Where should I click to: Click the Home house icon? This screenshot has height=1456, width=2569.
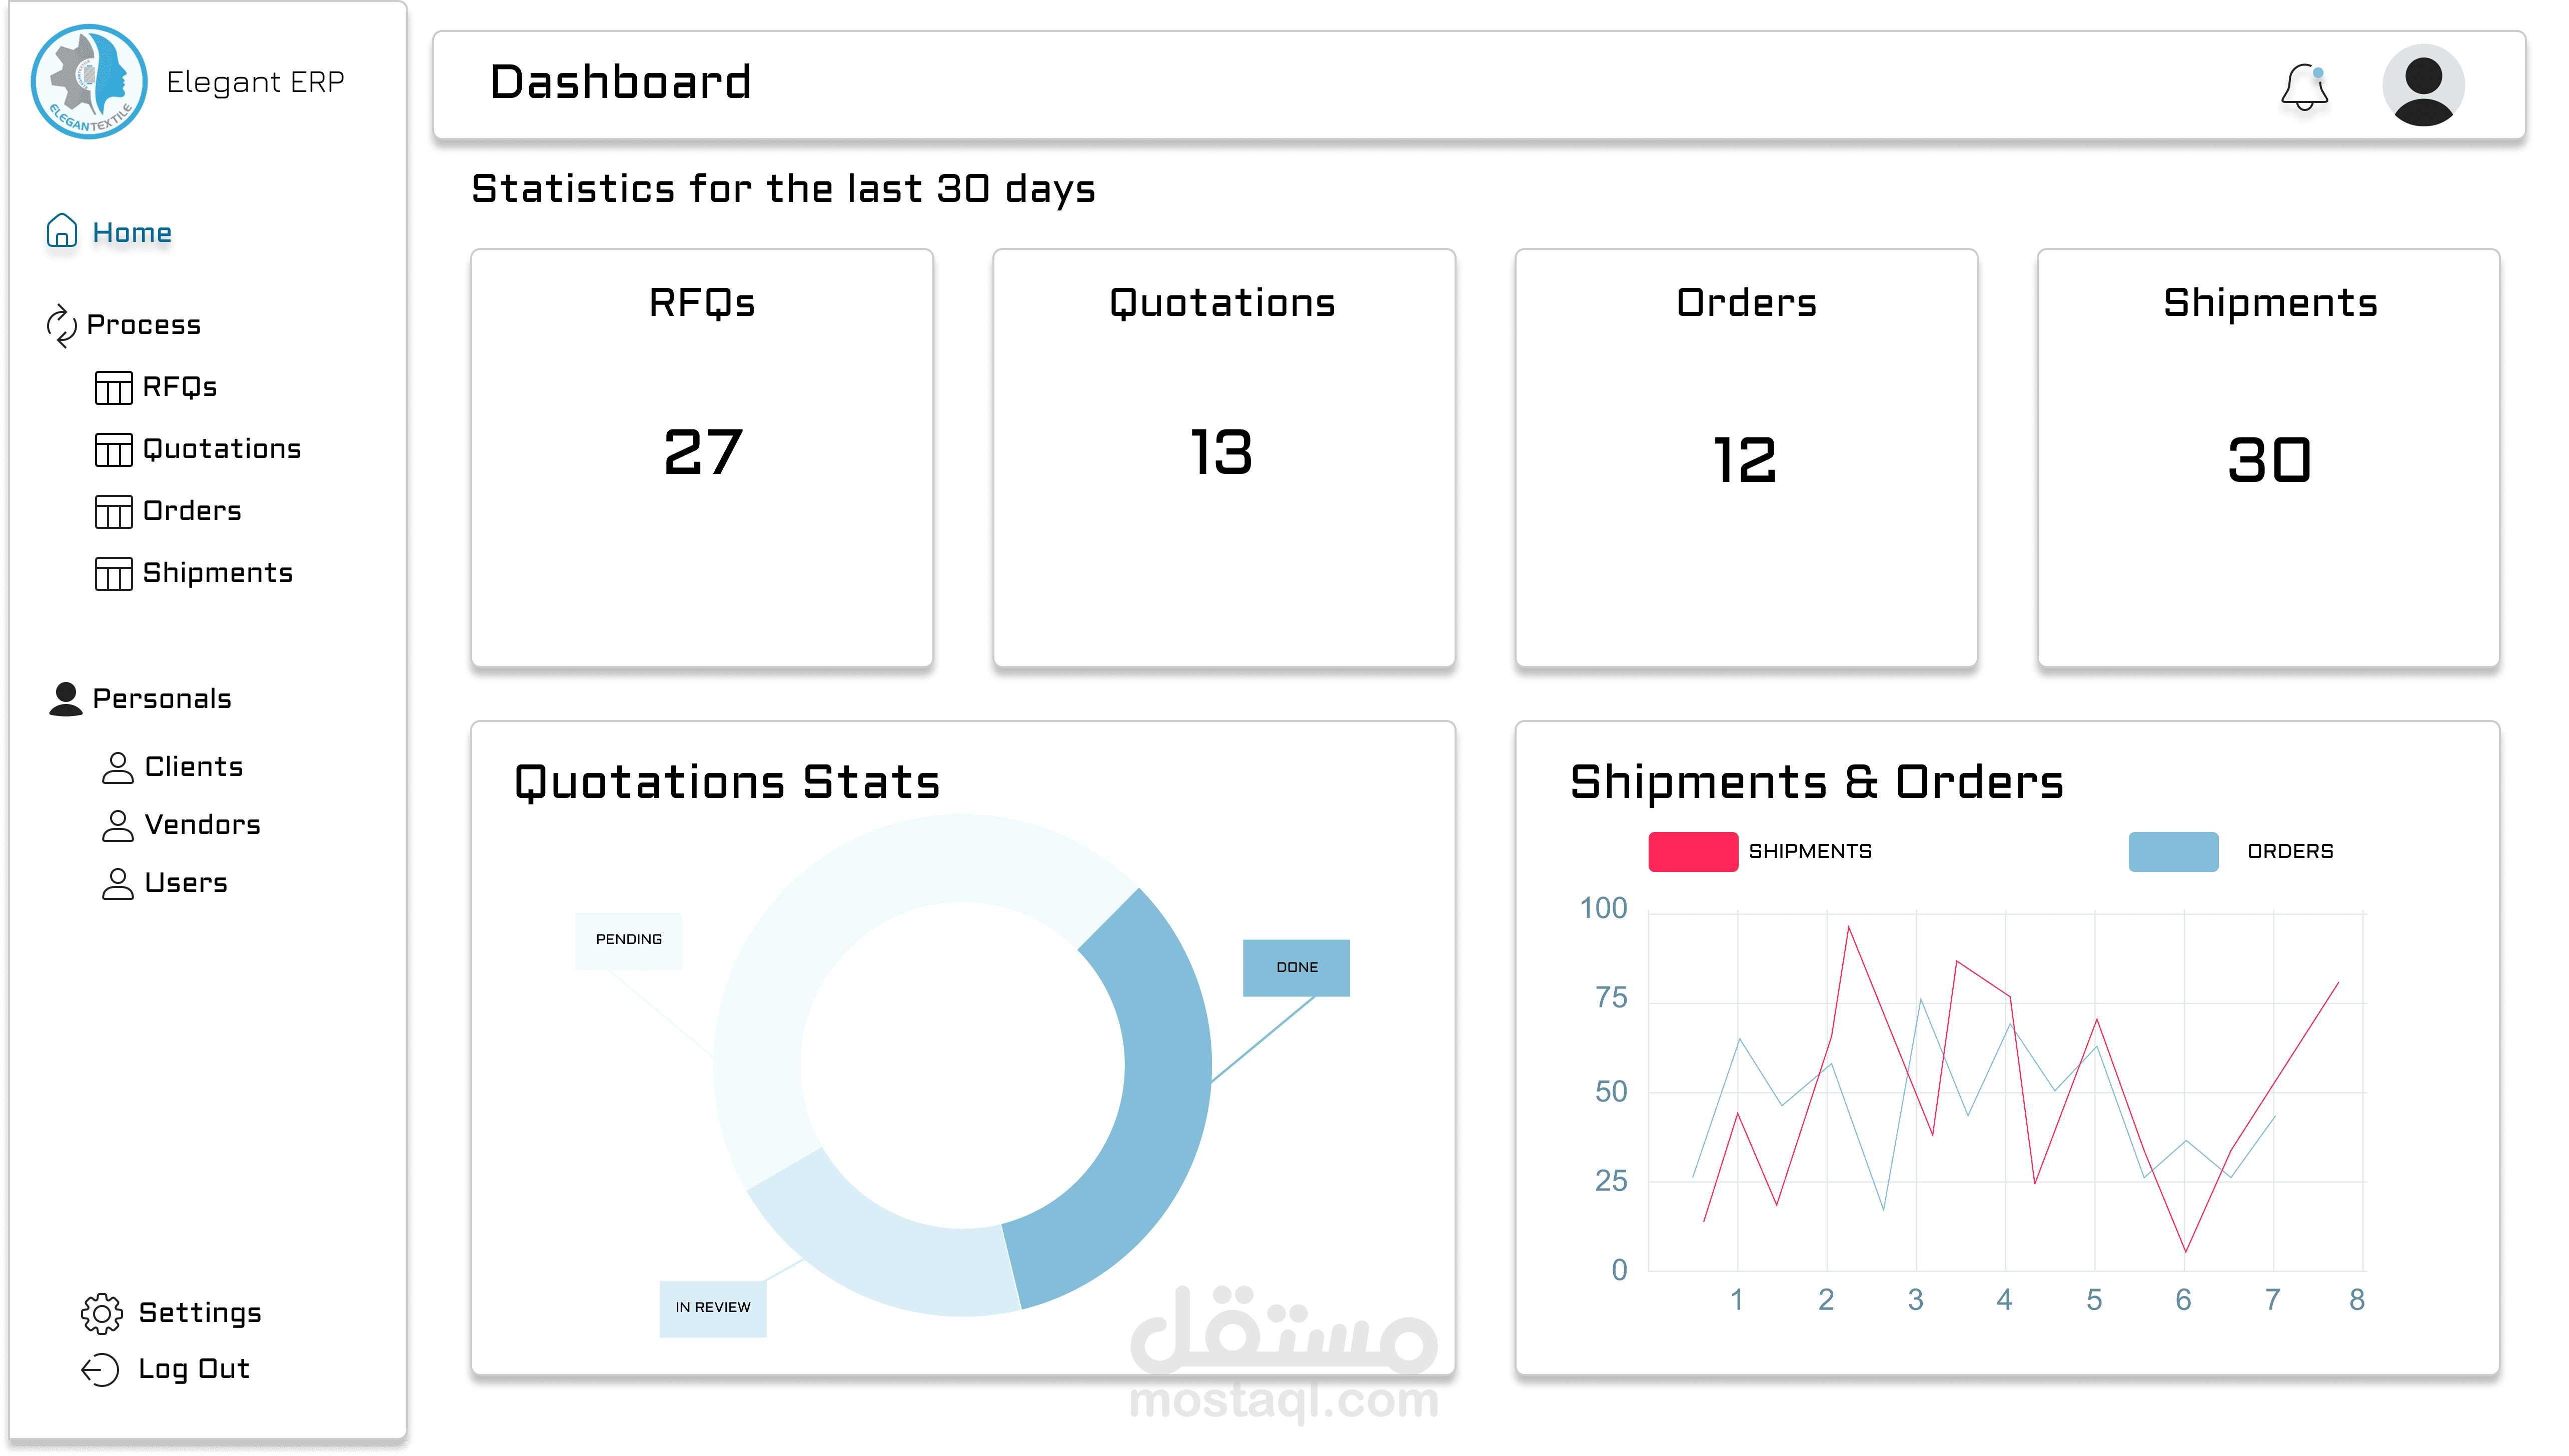point(62,231)
